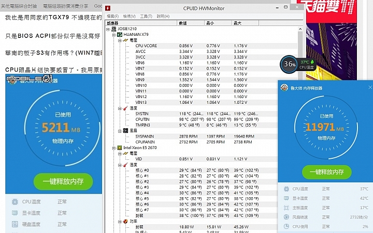Screen dimensions: 373x233
Task: Click the HUANAN X79 motherboard chip icon
Action: point(120,35)
